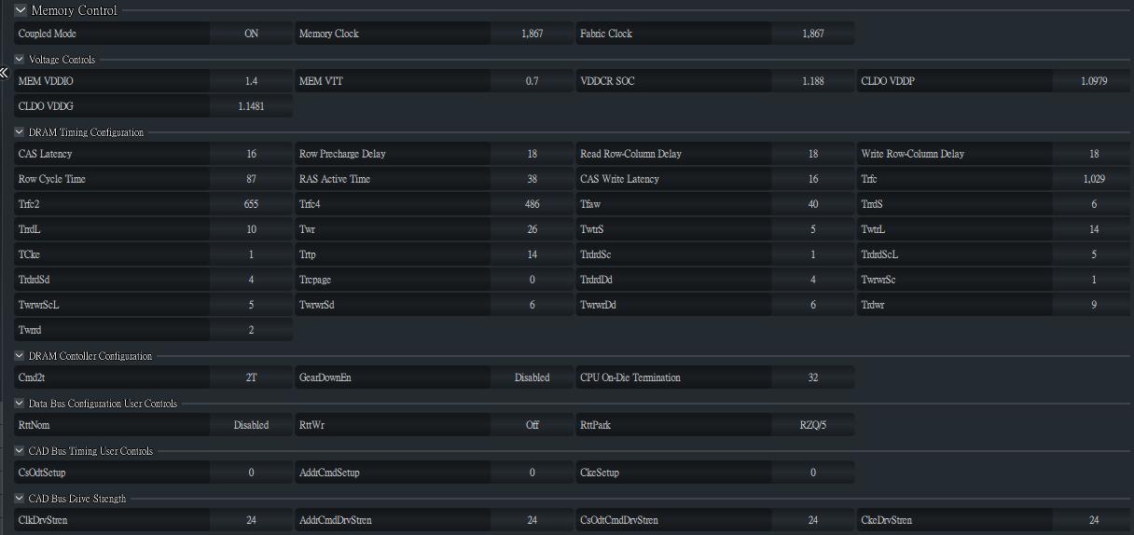Toggle GearDownEn Disabled setting
Screen dimensions: 1134x535
pyautogui.click(x=532, y=378)
